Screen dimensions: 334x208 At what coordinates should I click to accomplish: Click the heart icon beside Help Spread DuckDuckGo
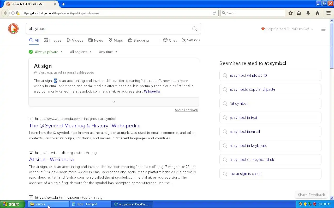(x=263, y=29)
